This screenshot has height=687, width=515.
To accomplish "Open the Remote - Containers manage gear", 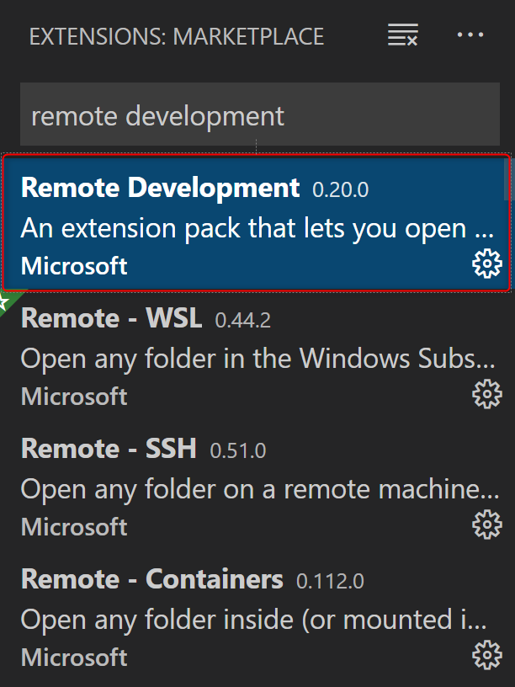I will click(x=486, y=655).
